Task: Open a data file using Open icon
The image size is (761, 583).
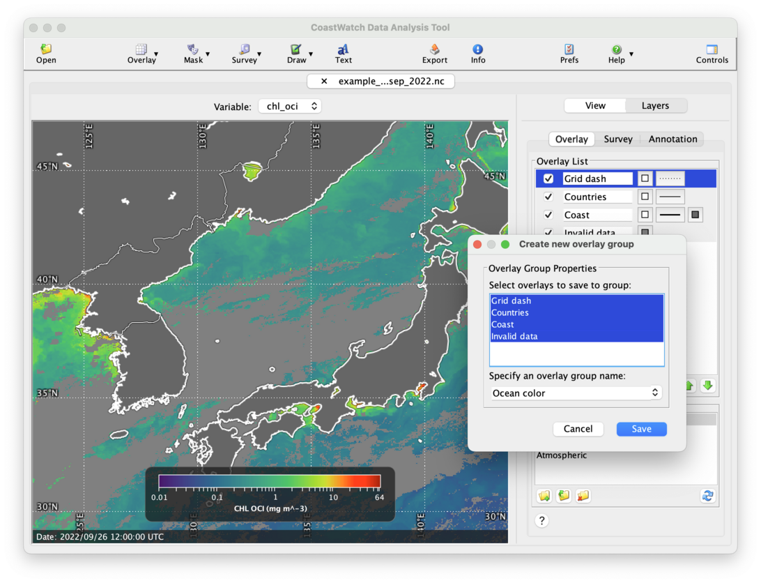Action: pyautogui.click(x=46, y=53)
